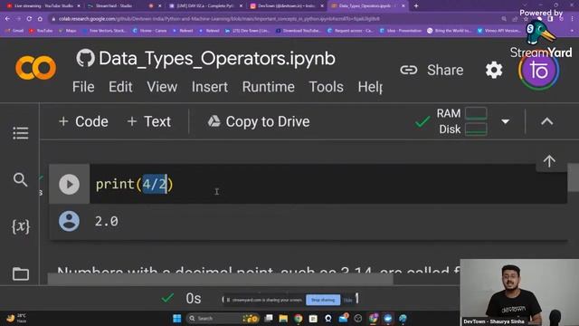Screen dimensions: 579x326
Task: Click the taskbar Search box
Action: (x=223, y=318)
